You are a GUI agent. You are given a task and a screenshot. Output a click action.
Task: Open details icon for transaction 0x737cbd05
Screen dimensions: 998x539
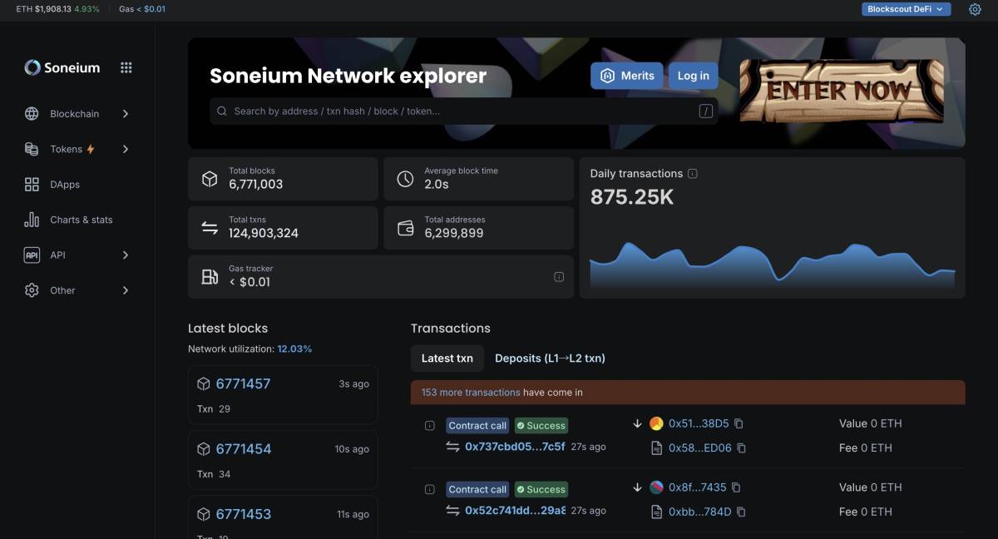[429, 426]
